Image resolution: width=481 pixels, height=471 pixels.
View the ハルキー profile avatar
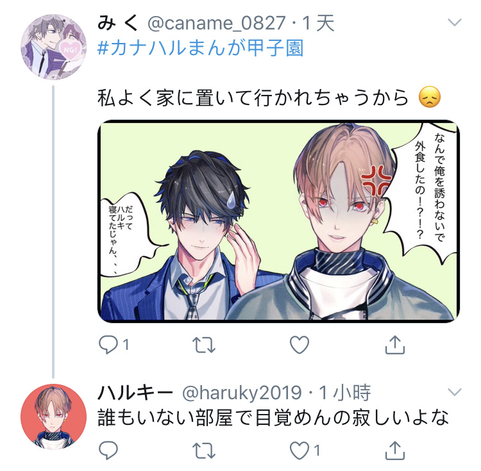click(x=53, y=417)
